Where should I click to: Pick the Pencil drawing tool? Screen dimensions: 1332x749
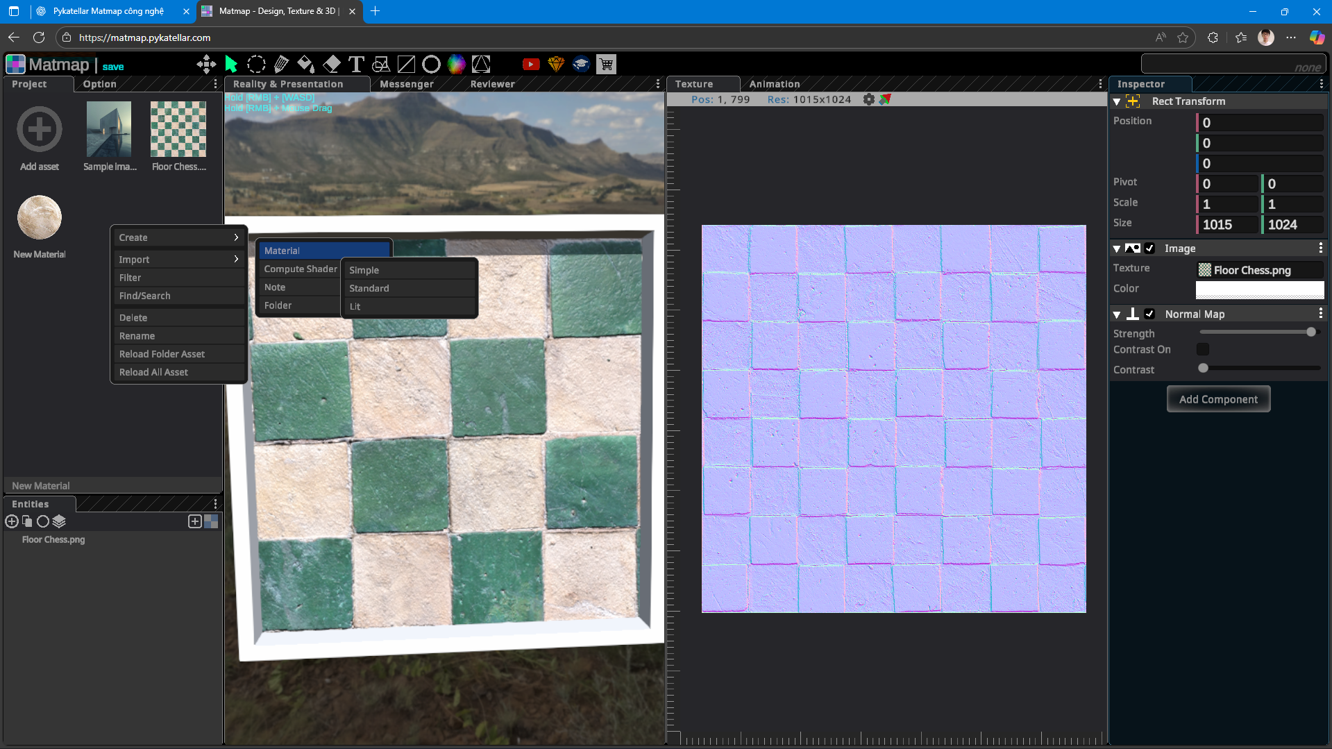pyautogui.click(x=281, y=65)
